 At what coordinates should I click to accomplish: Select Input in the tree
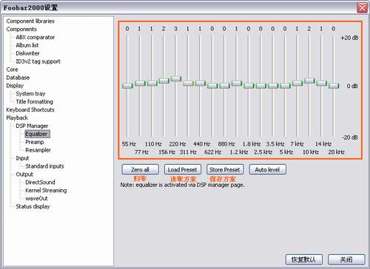click(22, 158)
